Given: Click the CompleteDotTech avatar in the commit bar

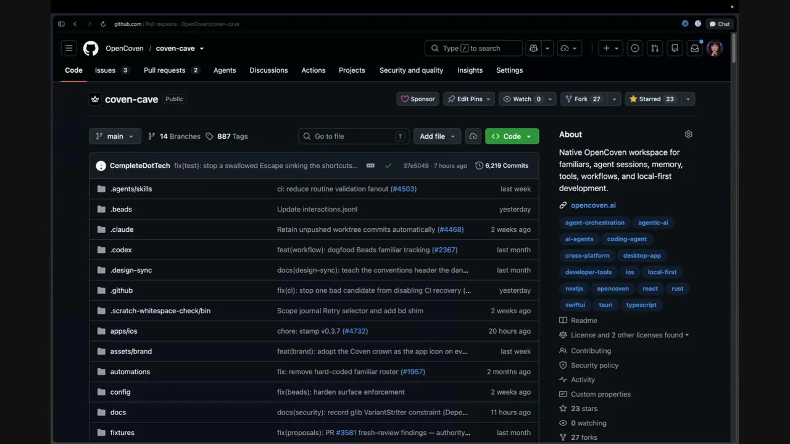Looking at the screenshot, I should [101, 165].
